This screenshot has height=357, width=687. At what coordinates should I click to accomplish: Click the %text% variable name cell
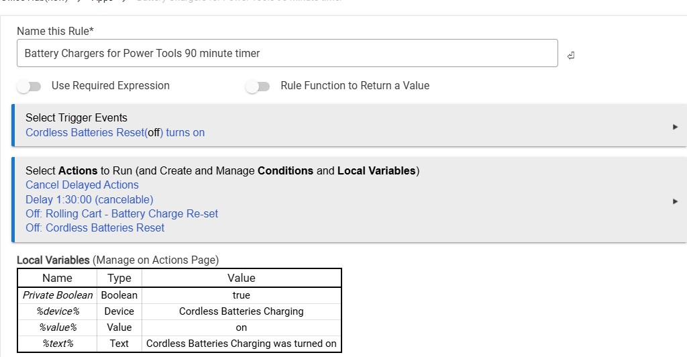click(58, 344)
